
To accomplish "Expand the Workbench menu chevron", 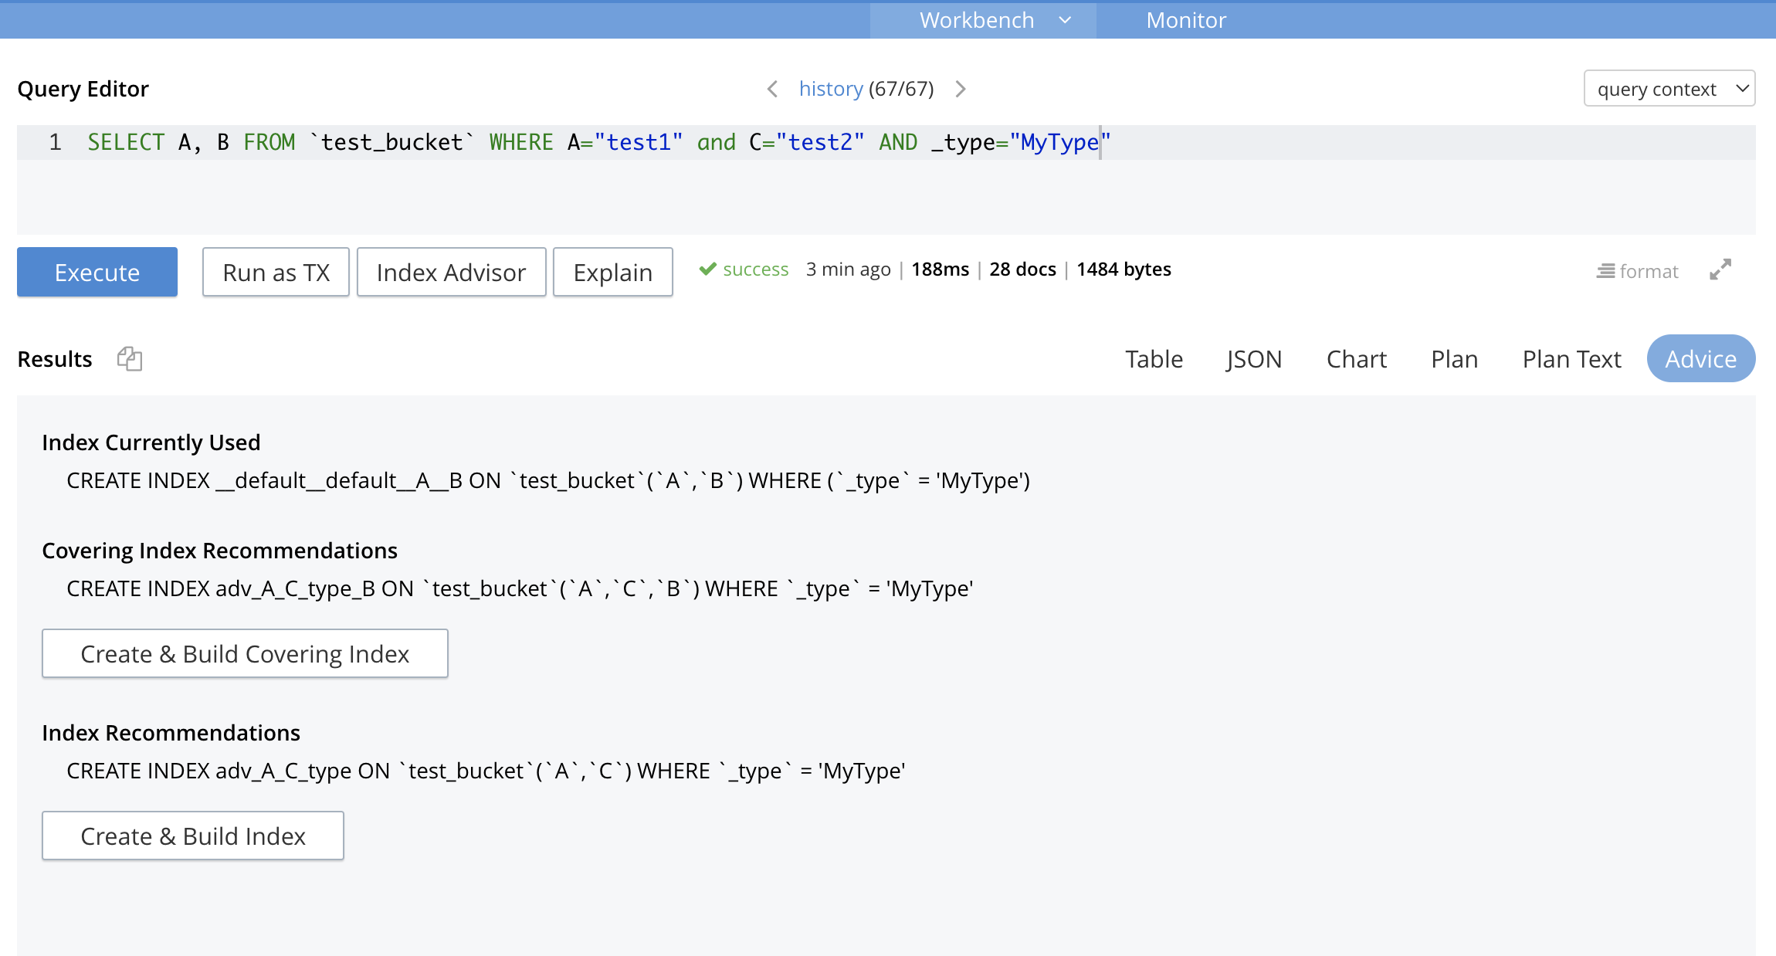I will pyautogui.click(x=1065, y=20).
